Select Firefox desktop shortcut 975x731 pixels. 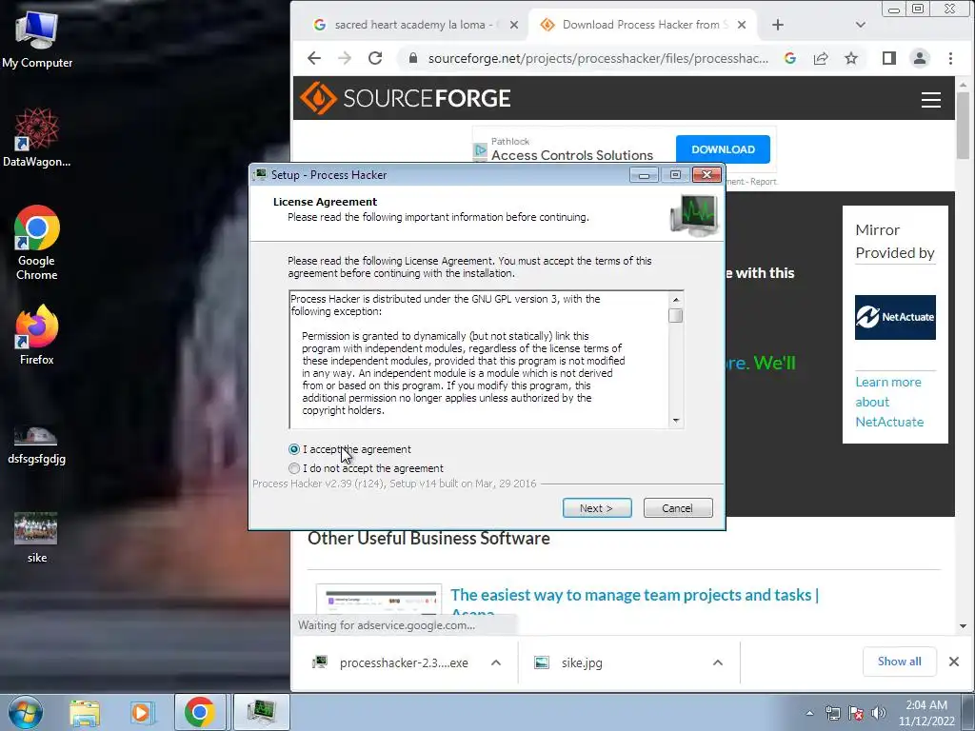tap(37, 335)
